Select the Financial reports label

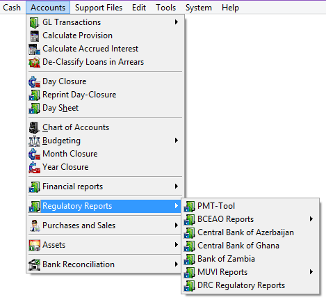click(x=72, y=186)
